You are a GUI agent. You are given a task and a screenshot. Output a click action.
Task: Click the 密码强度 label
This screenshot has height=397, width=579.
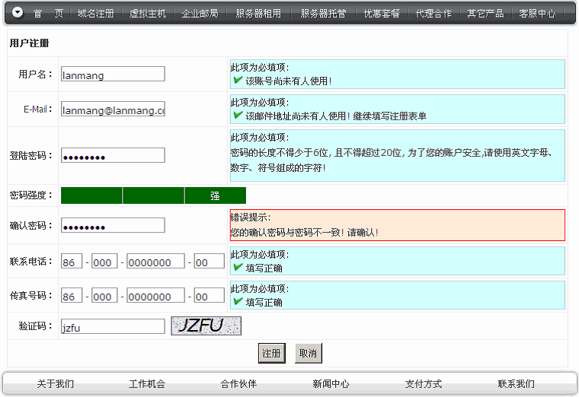[x=31, y=195]
